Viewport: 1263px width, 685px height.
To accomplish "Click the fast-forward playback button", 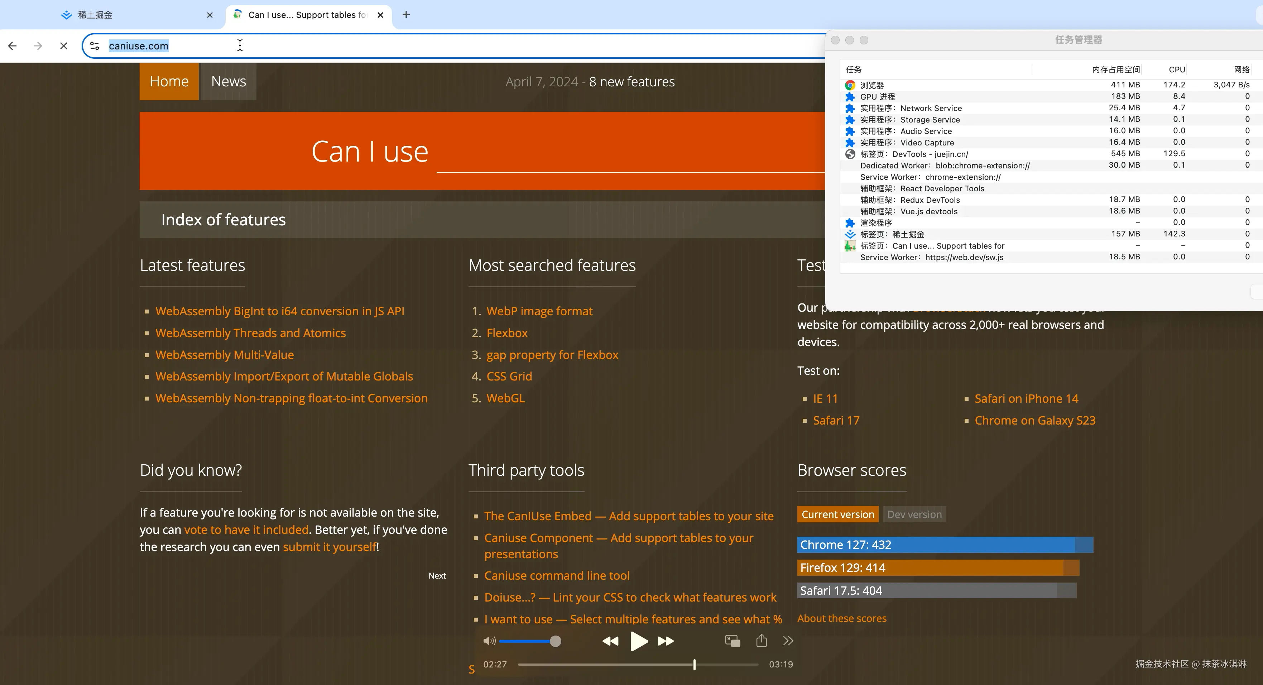I will [x=666, y=641].
